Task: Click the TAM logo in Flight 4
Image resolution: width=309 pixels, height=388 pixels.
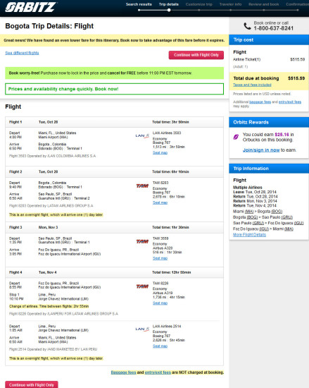Action: coord(142,286)
